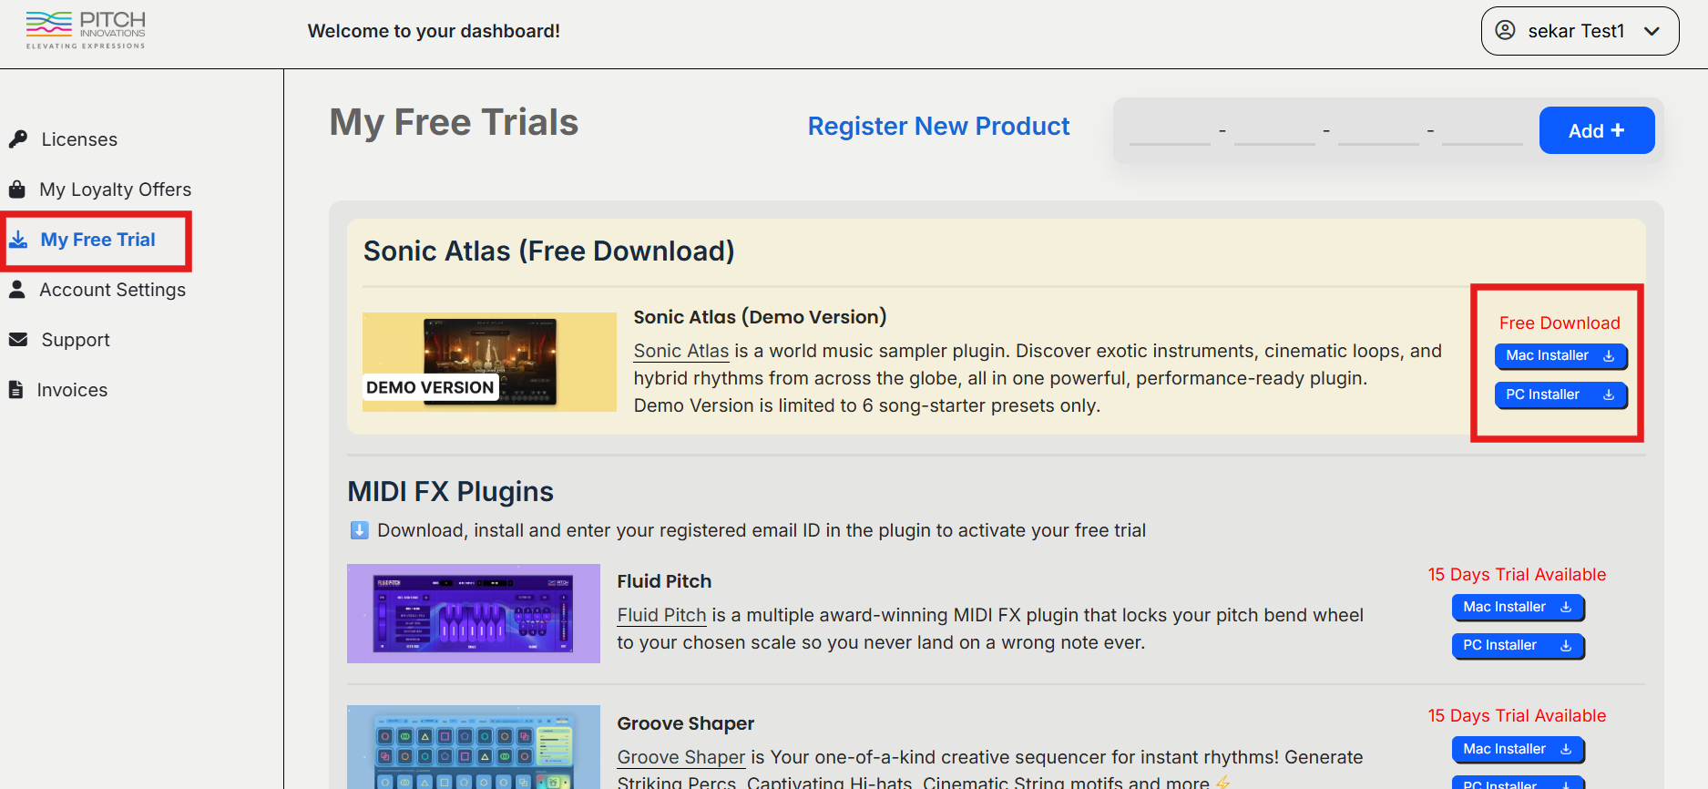Click the Pitch Innovations logo
This screenshot has width=1708, height=789.
(86, 30)
